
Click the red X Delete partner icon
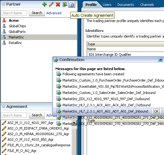pyautogui.click(x=58, y=4)
